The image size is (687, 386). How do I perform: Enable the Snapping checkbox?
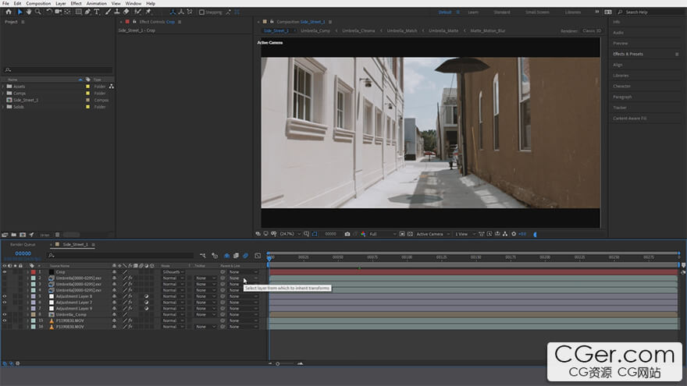[x=201, y=12]
